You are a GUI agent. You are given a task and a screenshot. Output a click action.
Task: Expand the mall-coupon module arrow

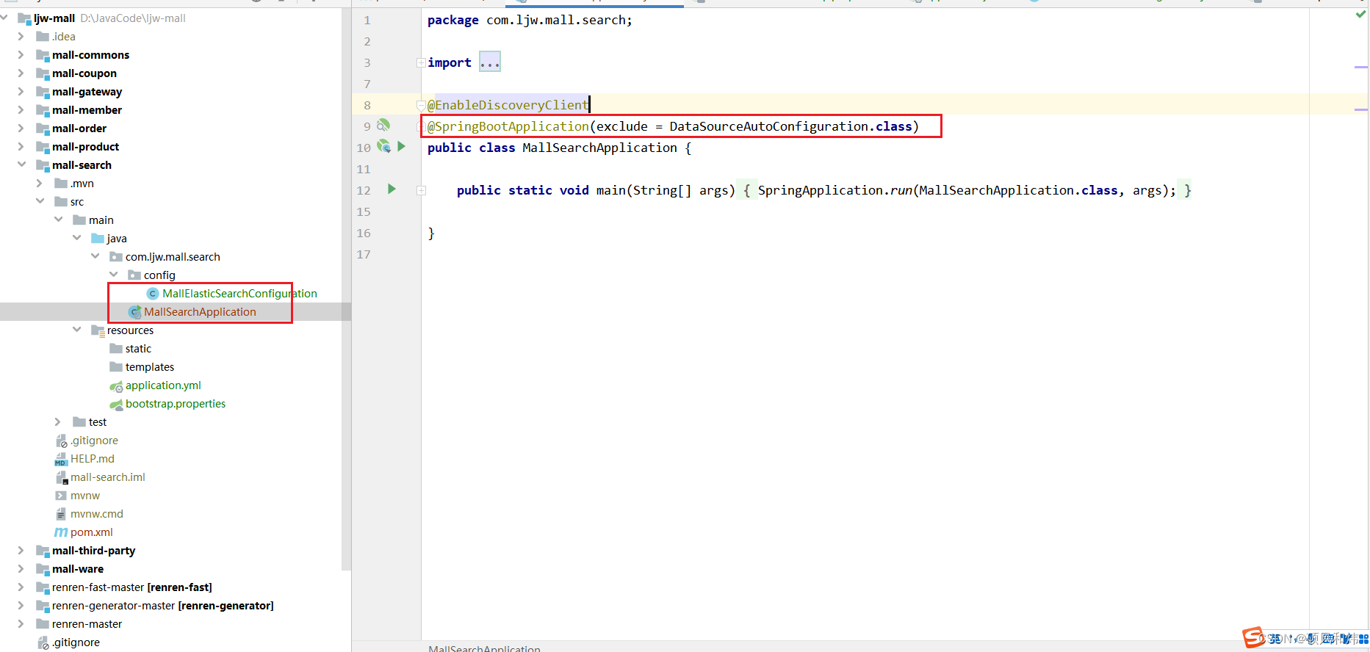(21, 73)
